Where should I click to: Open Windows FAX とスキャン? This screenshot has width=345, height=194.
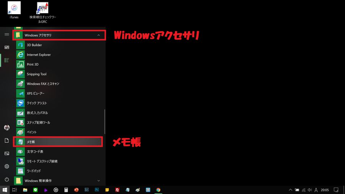tap(59, 84)
